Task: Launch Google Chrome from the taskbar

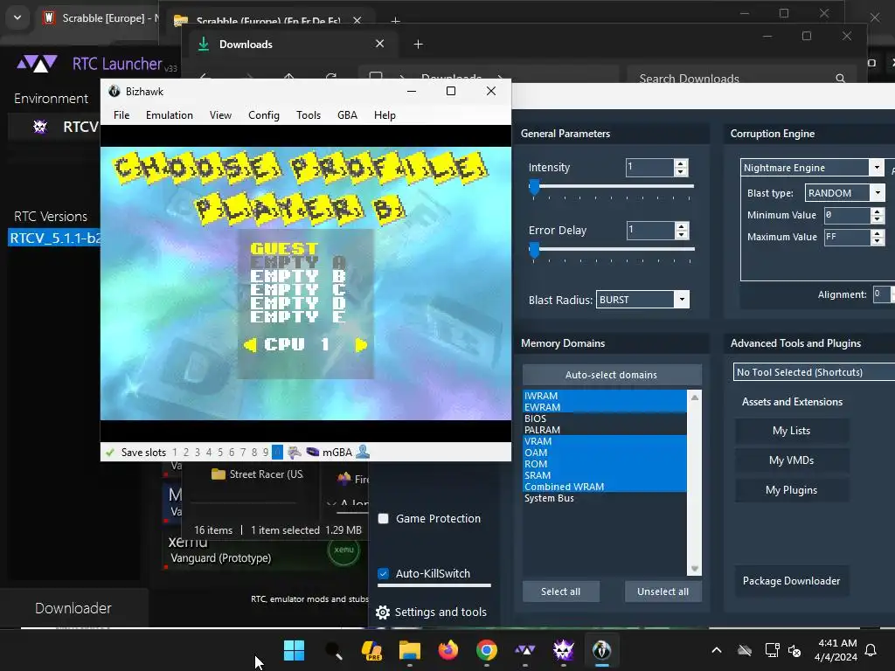Action: pos(486,650)
